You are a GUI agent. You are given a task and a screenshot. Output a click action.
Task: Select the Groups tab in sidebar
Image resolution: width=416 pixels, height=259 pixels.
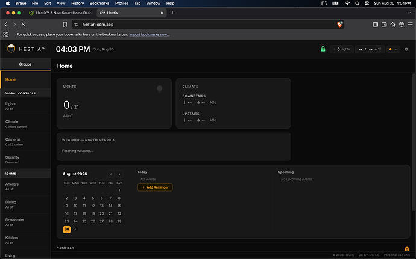click(25, 64)
